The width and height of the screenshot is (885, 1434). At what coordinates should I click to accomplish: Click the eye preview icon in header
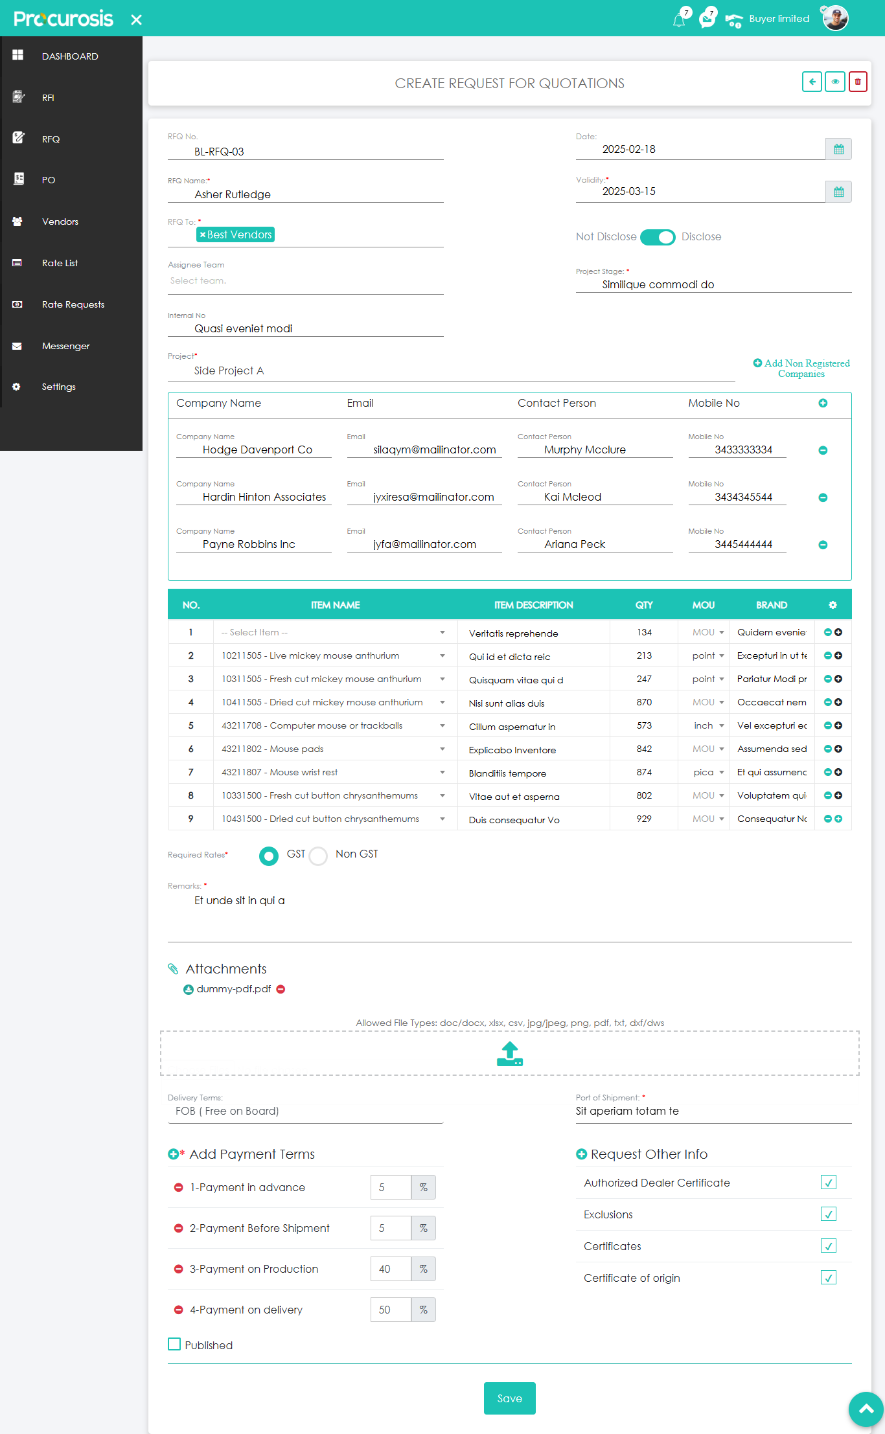[834, 82]
